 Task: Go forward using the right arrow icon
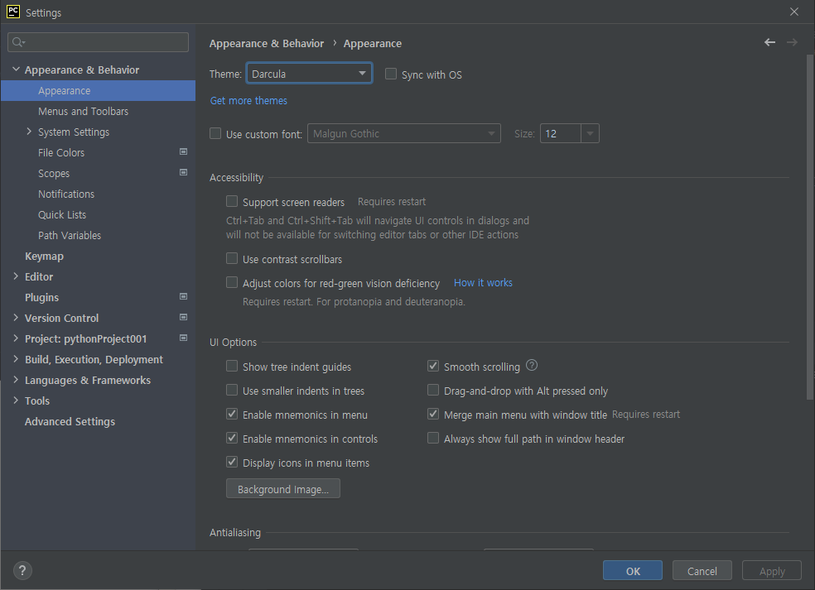point(792,42)
